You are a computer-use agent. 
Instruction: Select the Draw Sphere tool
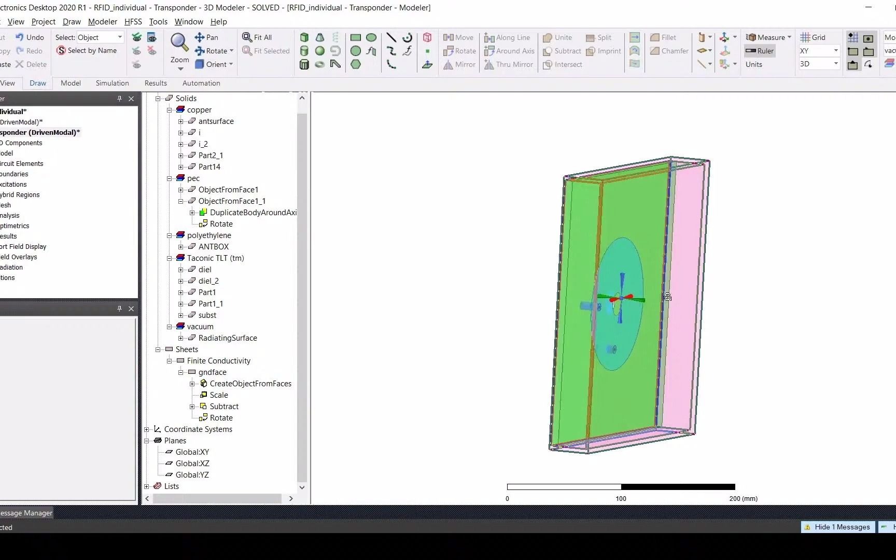319,51
